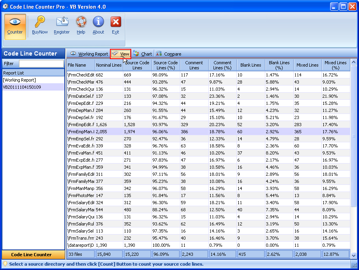Sort by Comment Lines column header
This screenshot has width=359, height=270.
(x=194, y=65)
